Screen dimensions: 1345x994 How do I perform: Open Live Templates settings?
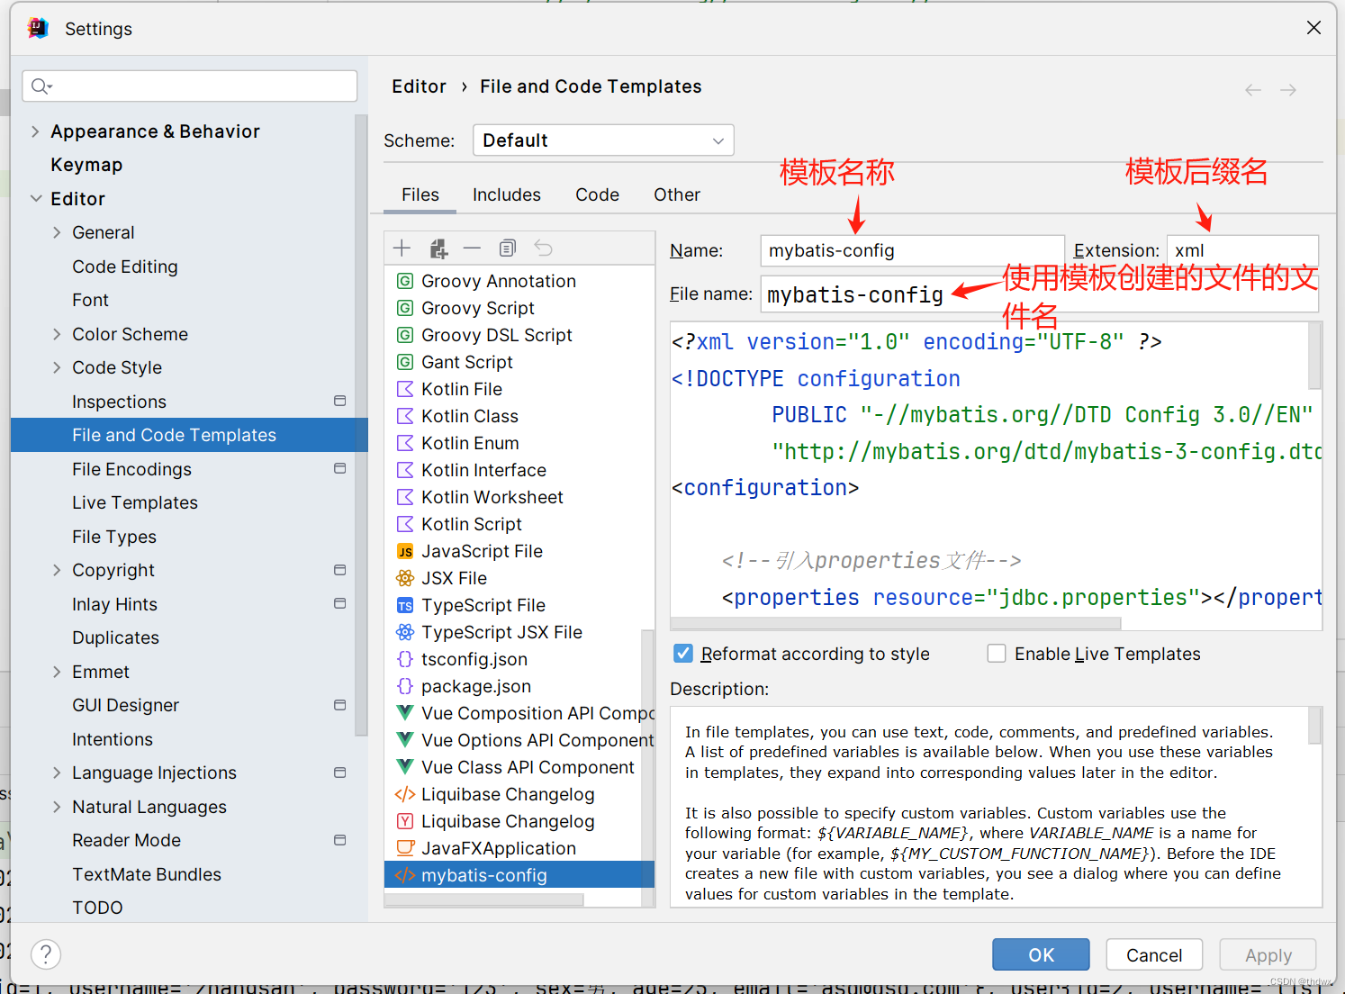[x=135, y=502]
